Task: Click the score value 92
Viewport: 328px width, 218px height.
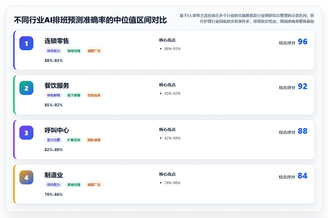Action: (303, 86)
